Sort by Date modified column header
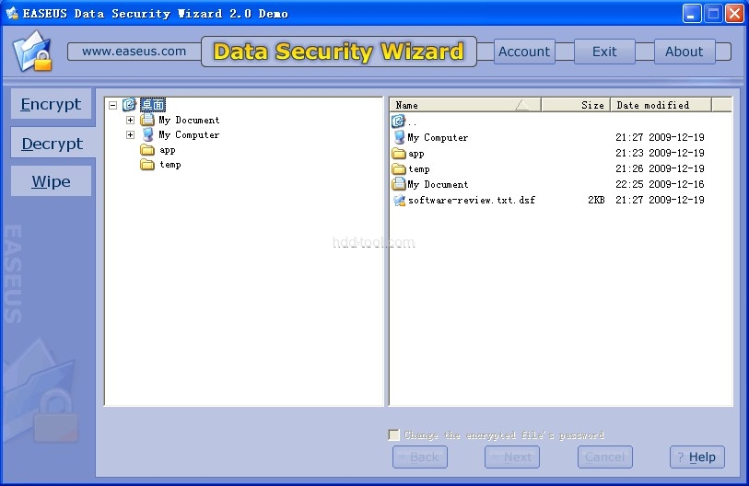Viewport: 749px width, 486px height. 661,105
